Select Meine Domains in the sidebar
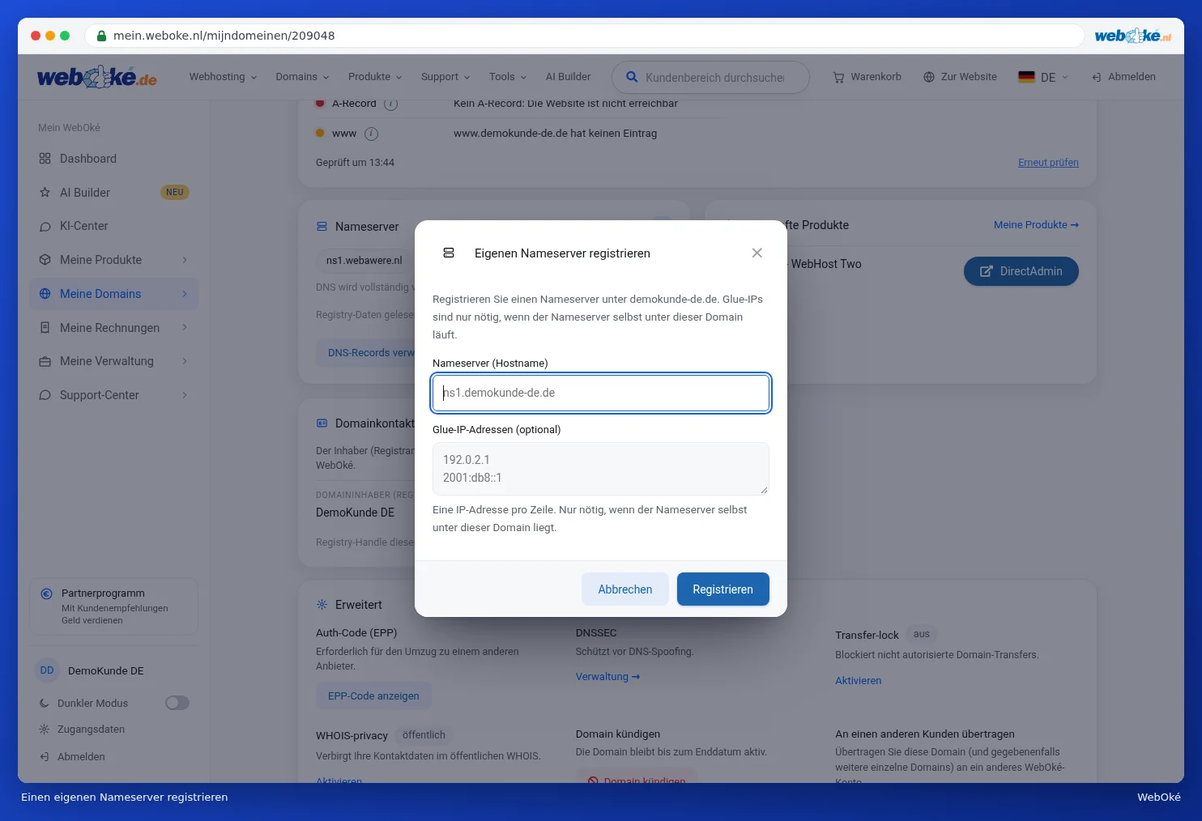The image size is (1202, 821). tap(113, 294)
